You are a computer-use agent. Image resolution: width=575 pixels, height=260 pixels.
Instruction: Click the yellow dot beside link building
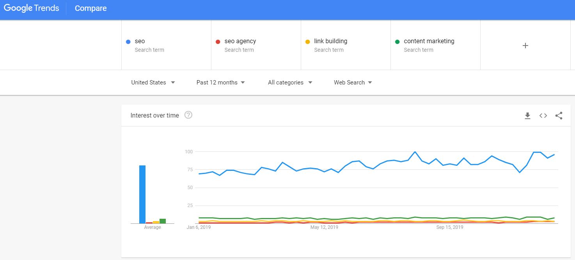pyautogui.click(x=307, y=42)
